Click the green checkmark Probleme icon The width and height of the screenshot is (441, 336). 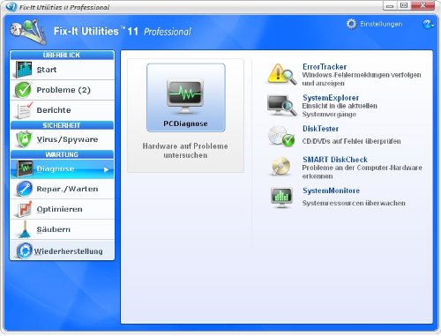[23, 90]
